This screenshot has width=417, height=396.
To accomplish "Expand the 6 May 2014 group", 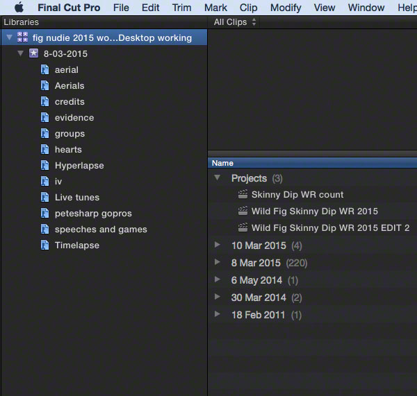I will click(218, 279).
